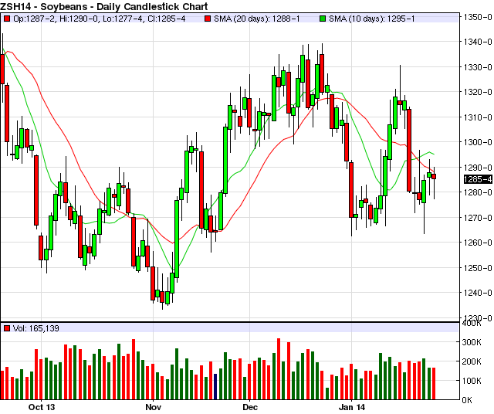Click the 'Cl:1285-4' close value text

(x=167, y=19)
